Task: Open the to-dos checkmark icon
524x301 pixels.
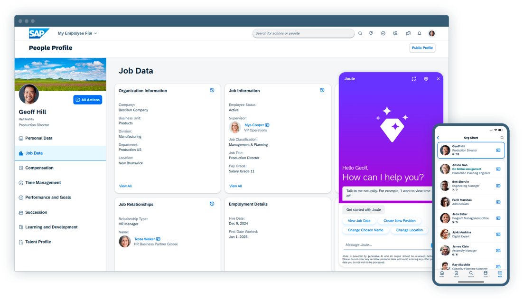Action: pyautogui.click(x=383, y=33)
